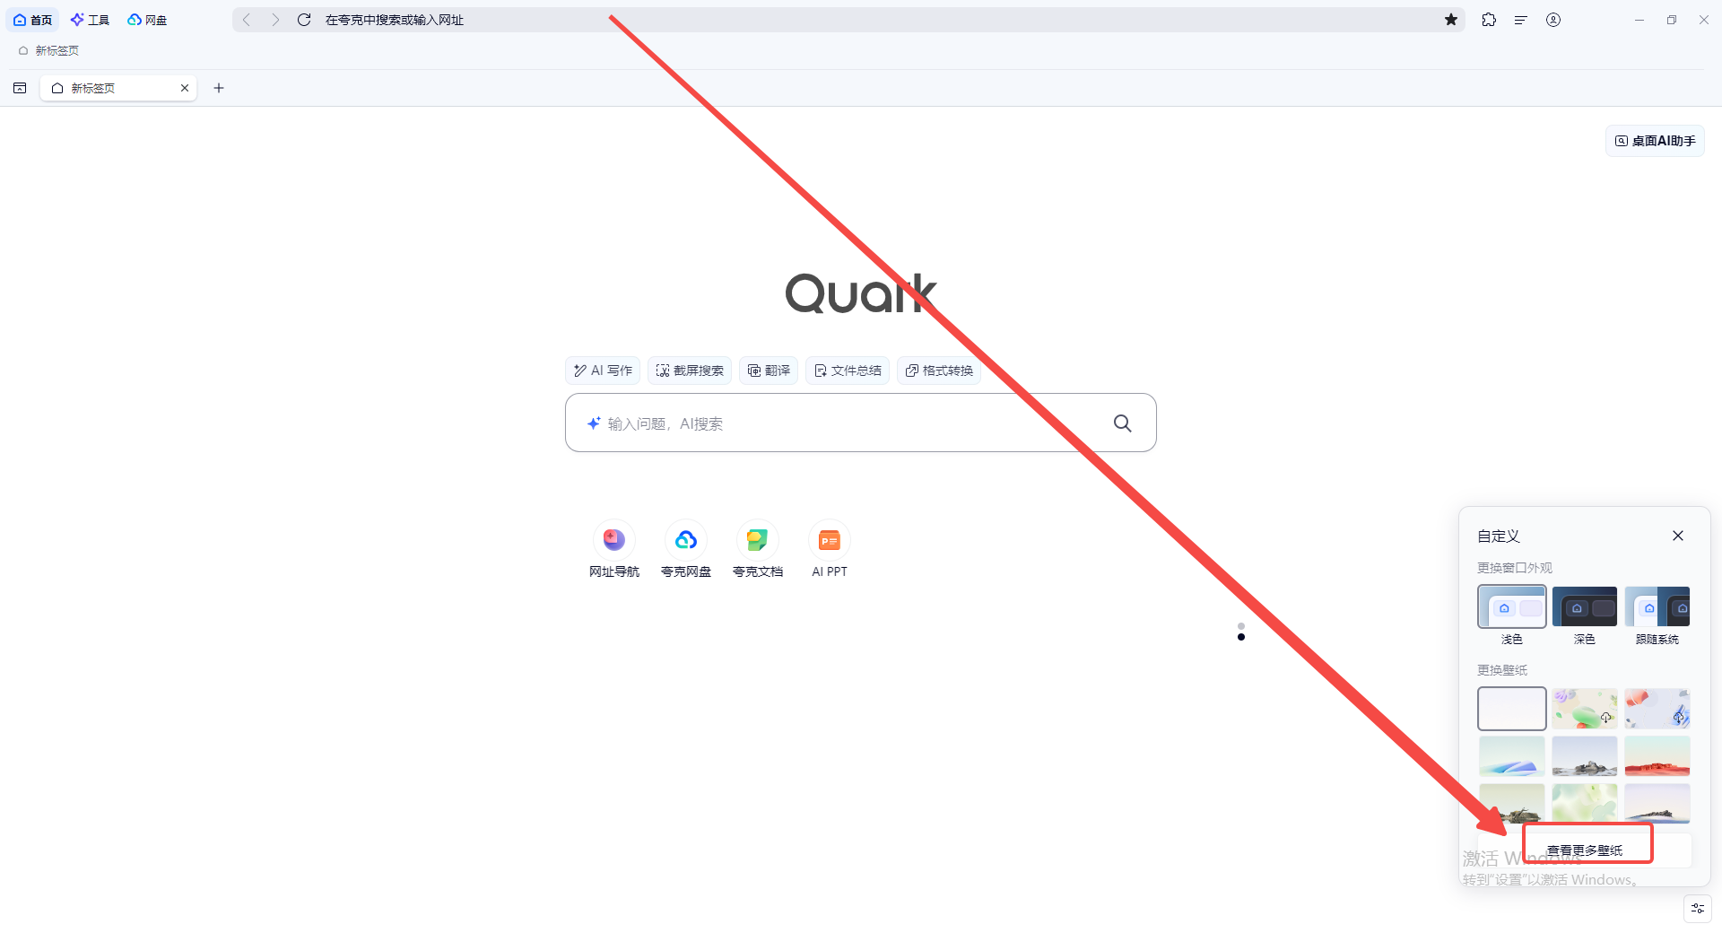Viewport: 1722px width, 933px height.
Task: Choose the red landscape wallpaper
Action: point(1657,756)
